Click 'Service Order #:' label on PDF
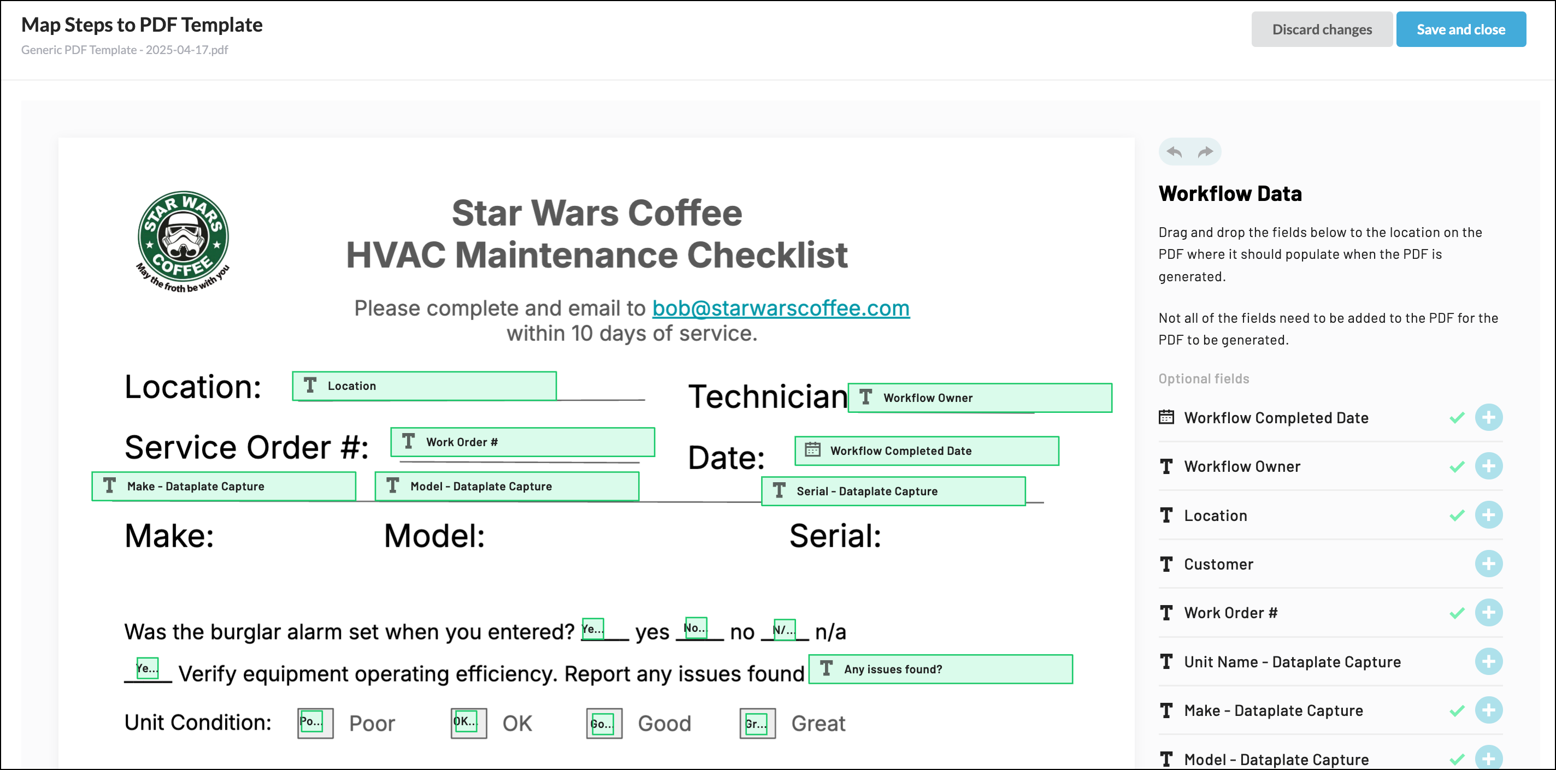 pos(246,447)
